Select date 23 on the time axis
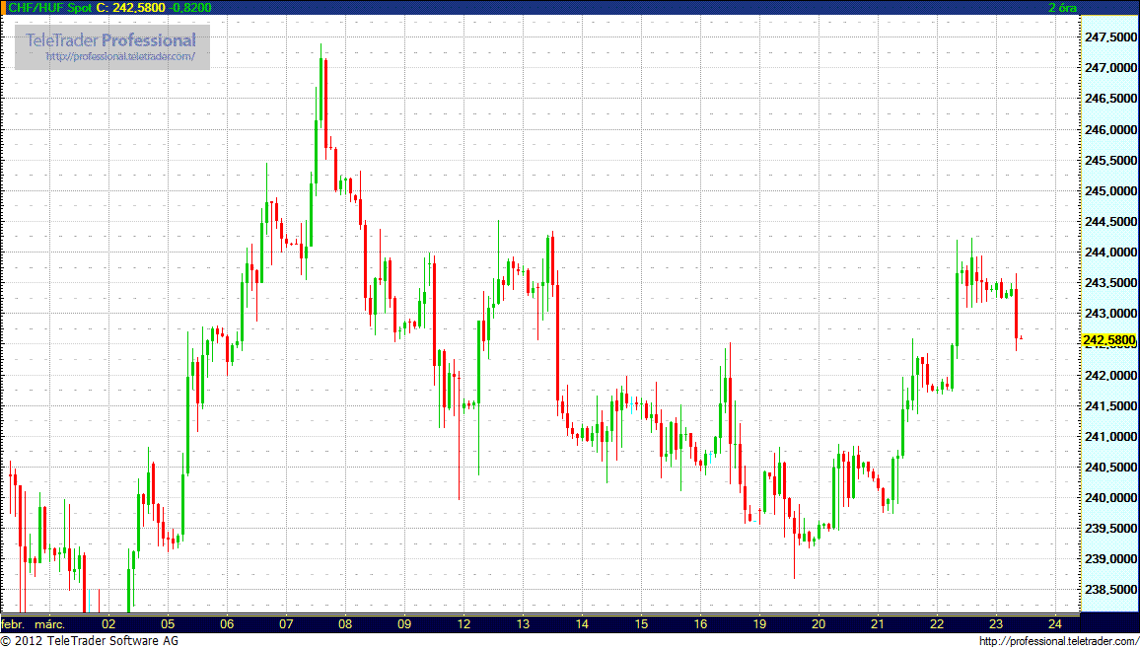The image size is (1140, 650). (x=996, y=624)
